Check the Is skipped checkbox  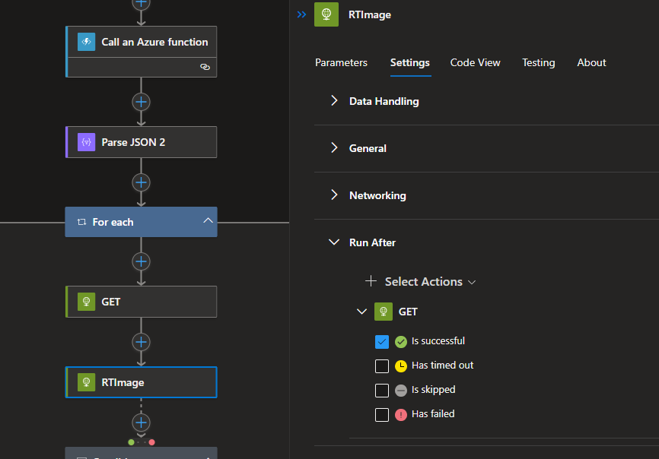tap(382, 390)
